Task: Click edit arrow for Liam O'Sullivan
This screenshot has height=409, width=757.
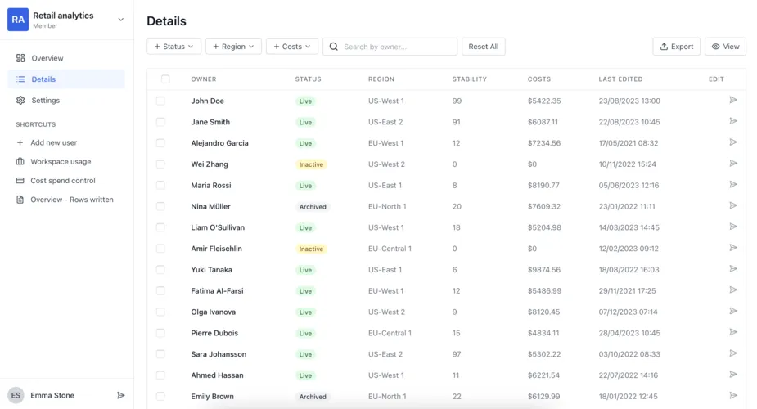Action: (733, 227)
